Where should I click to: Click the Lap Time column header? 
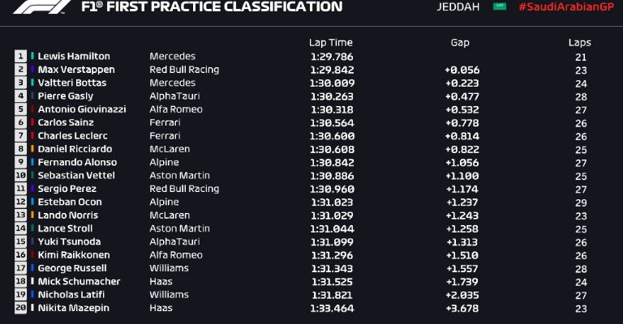pos(331,42)
